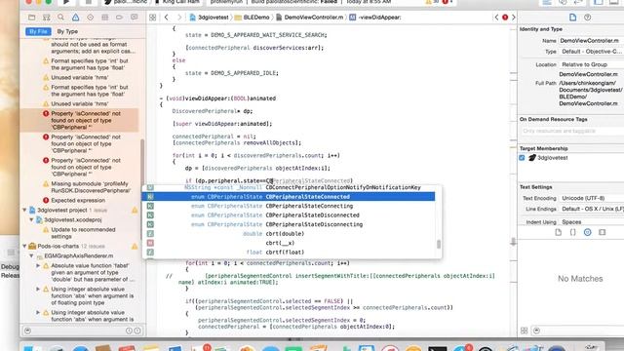Click DemoViewController.m in the jump bar
Viewport: 624px width, 351px height.
coord(310,18)
